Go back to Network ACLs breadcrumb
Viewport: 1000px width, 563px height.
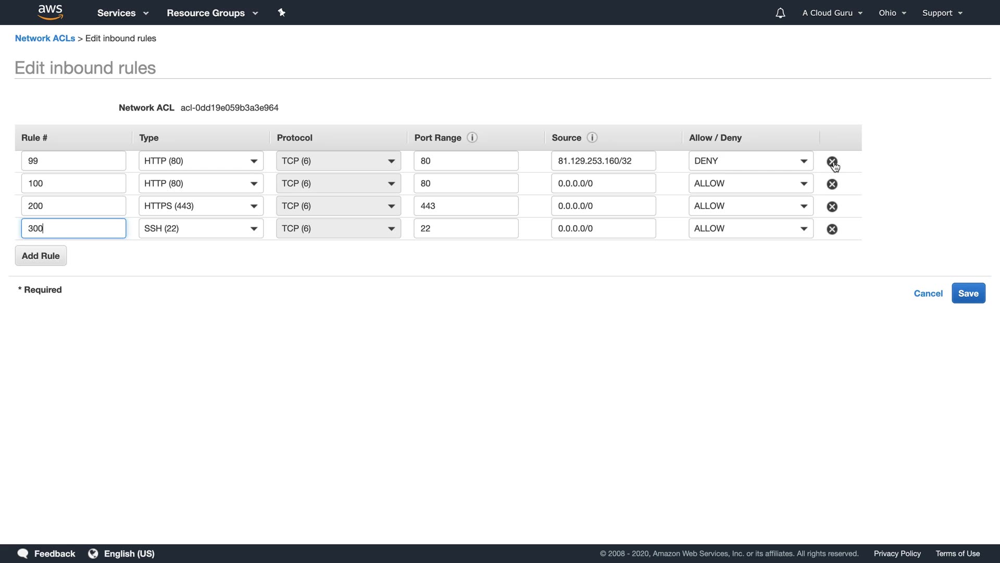[x=45, y=39]
